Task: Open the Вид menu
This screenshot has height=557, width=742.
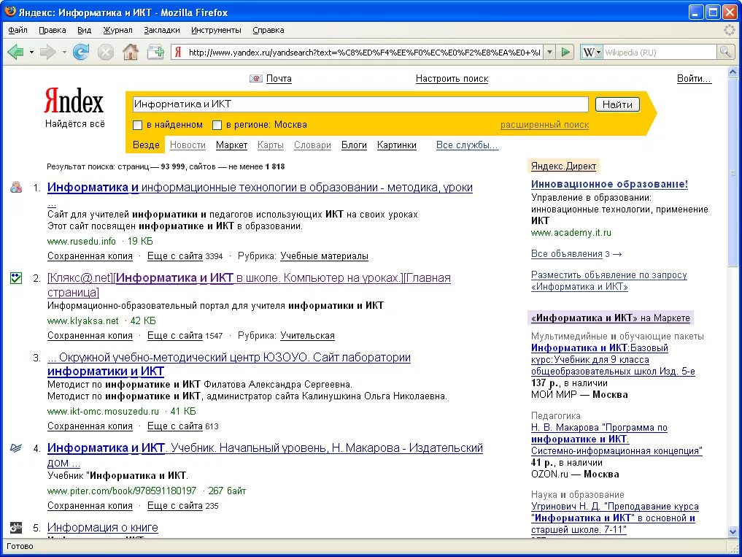Action: 84,30
